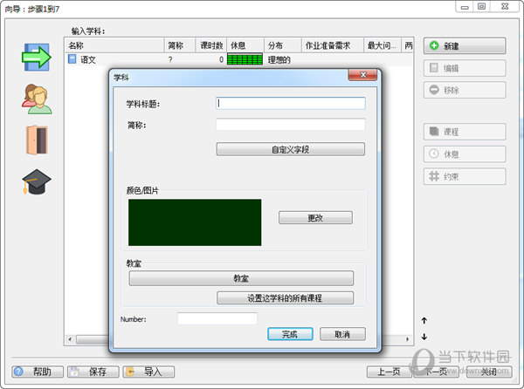Click 取消 to cancel dialog
524x389 pixels.
pyautogui.click(x=342, y=334)
